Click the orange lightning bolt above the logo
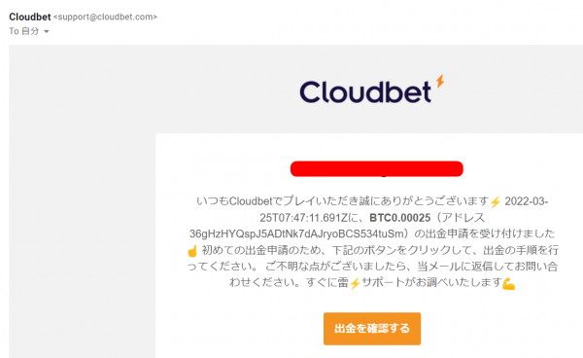This screenshot has height=358, width=583. point(440,81)
